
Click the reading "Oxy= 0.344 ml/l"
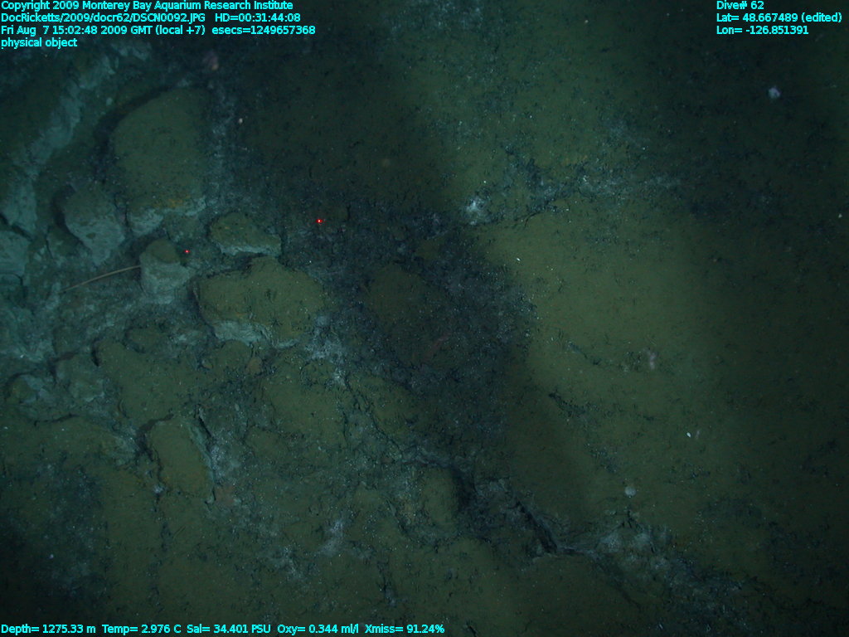pyautogui.click(x=318, y=629)
